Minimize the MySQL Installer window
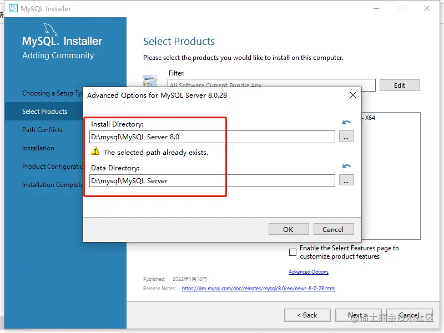 [x=376, y=8]
